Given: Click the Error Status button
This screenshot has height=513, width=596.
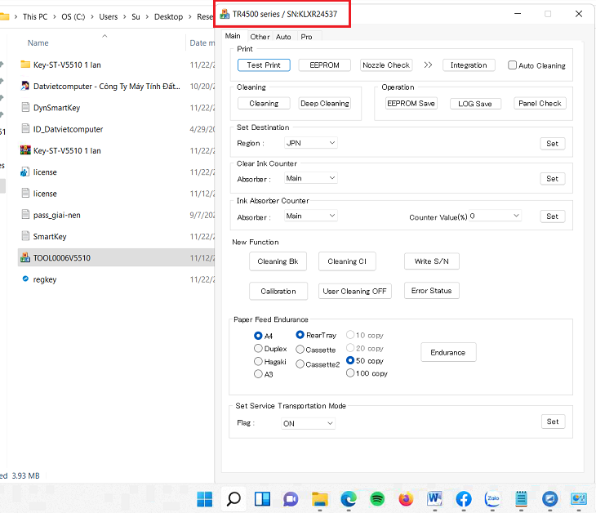Looking at the screenshot, I should click(431, 291).
